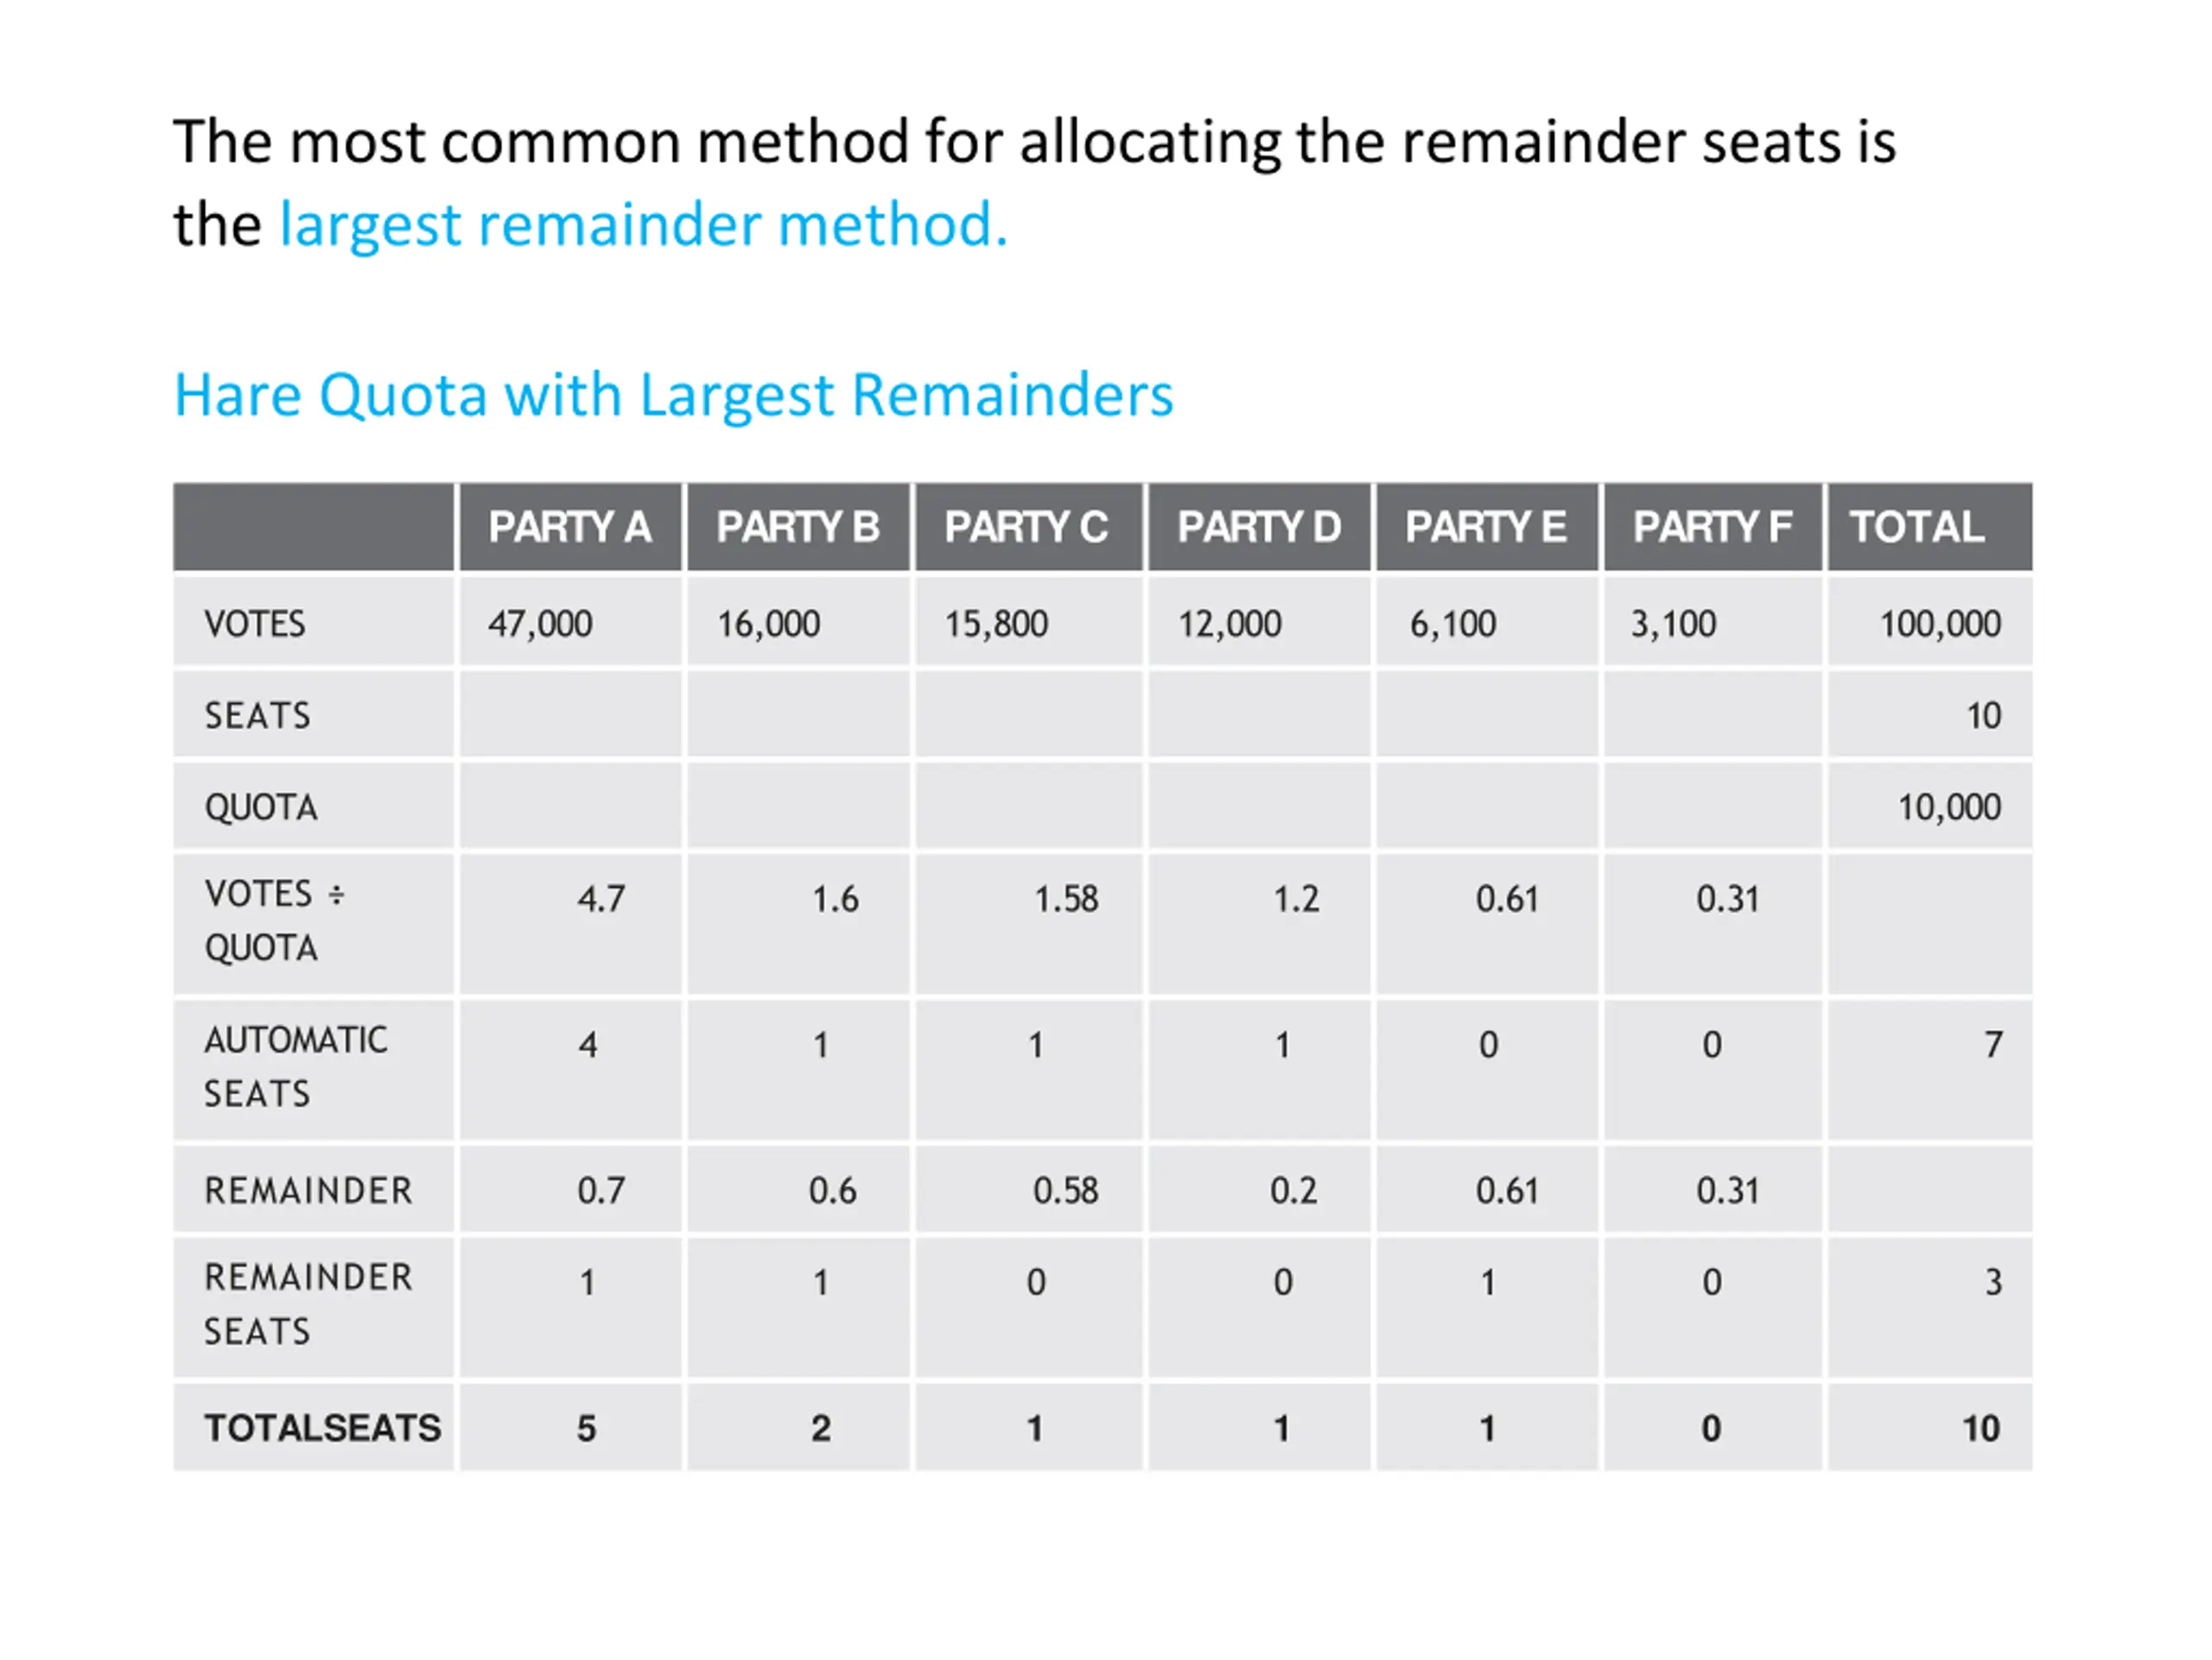This screenshot has width=2212, height=1660.
Task: Select the REMAINDER SEATS row label
Action: point(308,1305)
